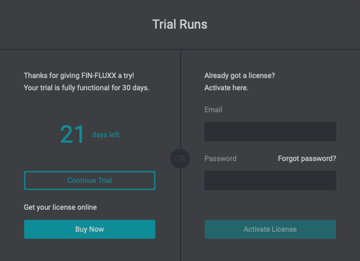
Task: Click the FIN-FLUXX thank-you message
Action: tap(79, 76)
